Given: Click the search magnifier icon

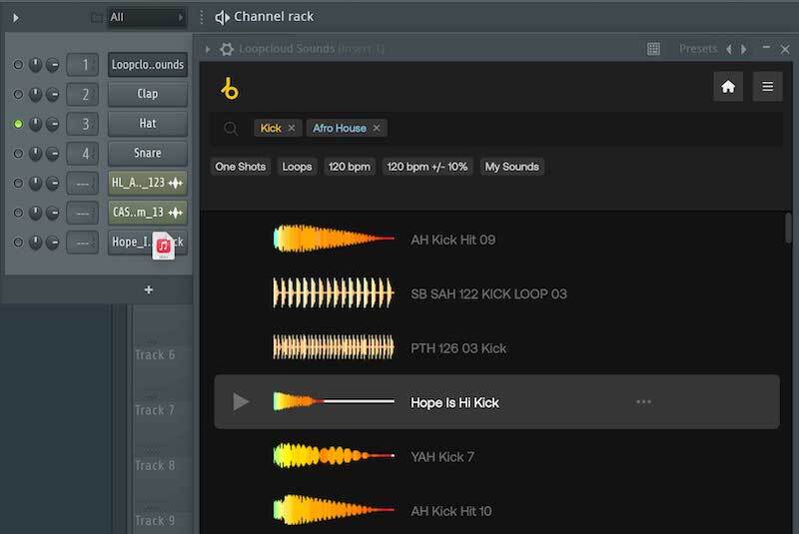Looking at the screenshot, I should pos(231,129).
